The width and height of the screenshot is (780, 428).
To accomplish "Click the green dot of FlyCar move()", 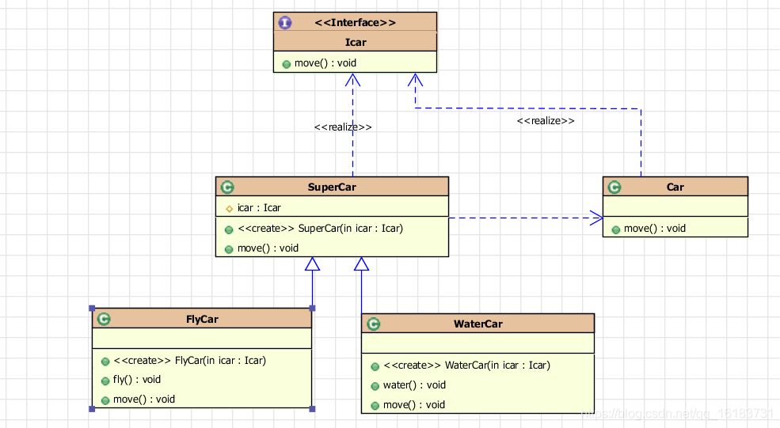I will [x=105, y=400].
